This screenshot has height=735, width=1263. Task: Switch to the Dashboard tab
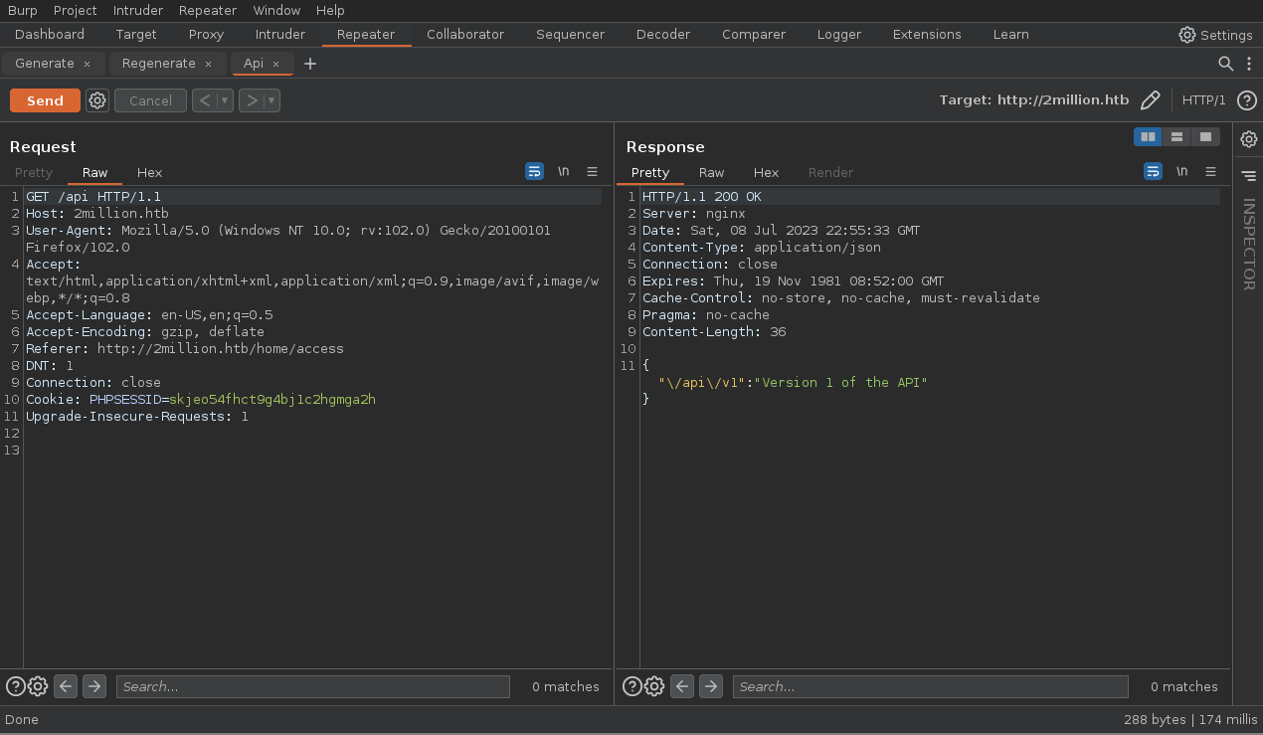pyautogui.click(x=50, y=34)
